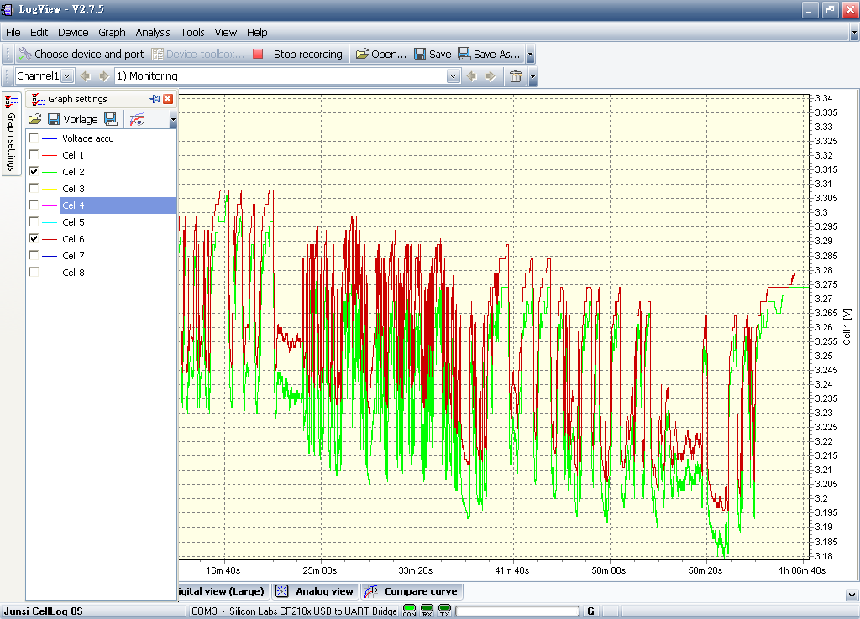Click the RX status indicator
This screenshot has height=619, width=860.
(x=427, y=611)
